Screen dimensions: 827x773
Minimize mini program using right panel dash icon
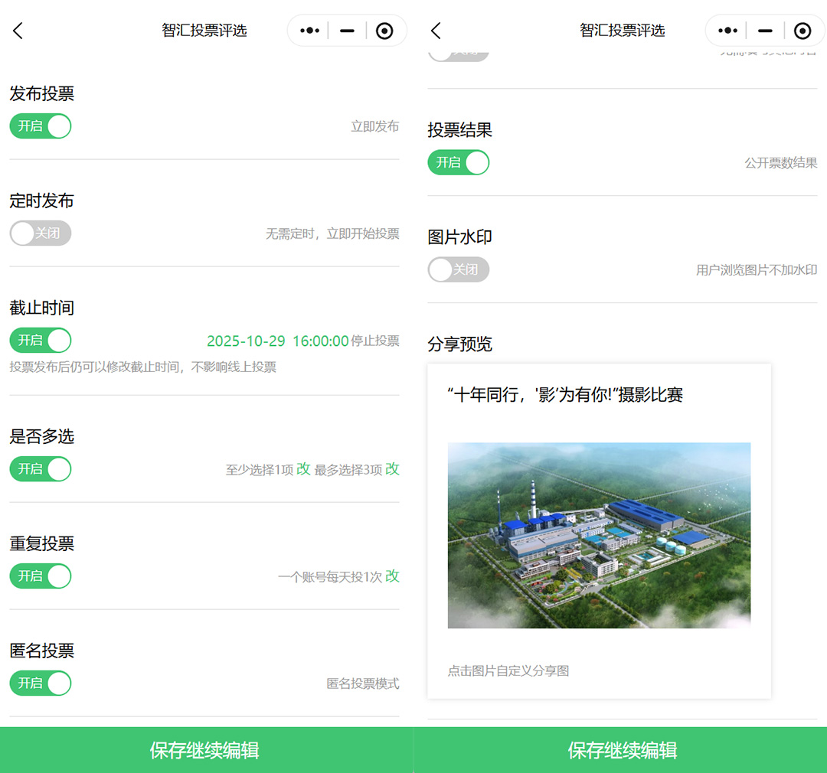coord(765,31)
